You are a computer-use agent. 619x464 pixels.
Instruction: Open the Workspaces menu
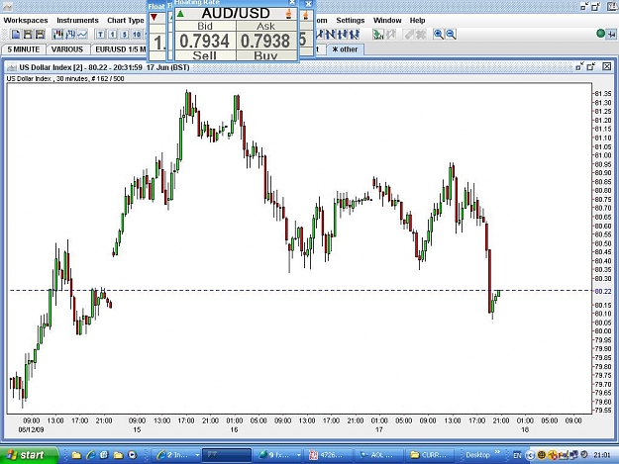click(x=26, y=21)
